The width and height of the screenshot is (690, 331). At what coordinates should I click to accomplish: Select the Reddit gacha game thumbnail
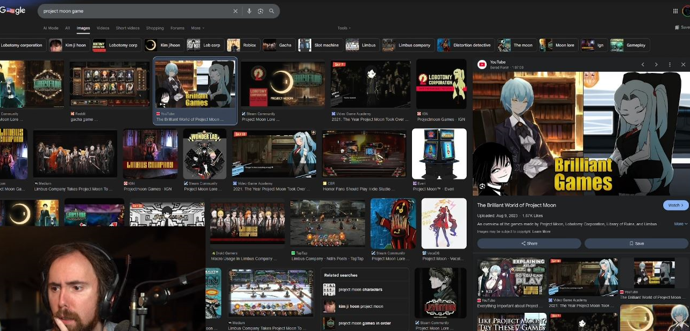coord(110,85)
